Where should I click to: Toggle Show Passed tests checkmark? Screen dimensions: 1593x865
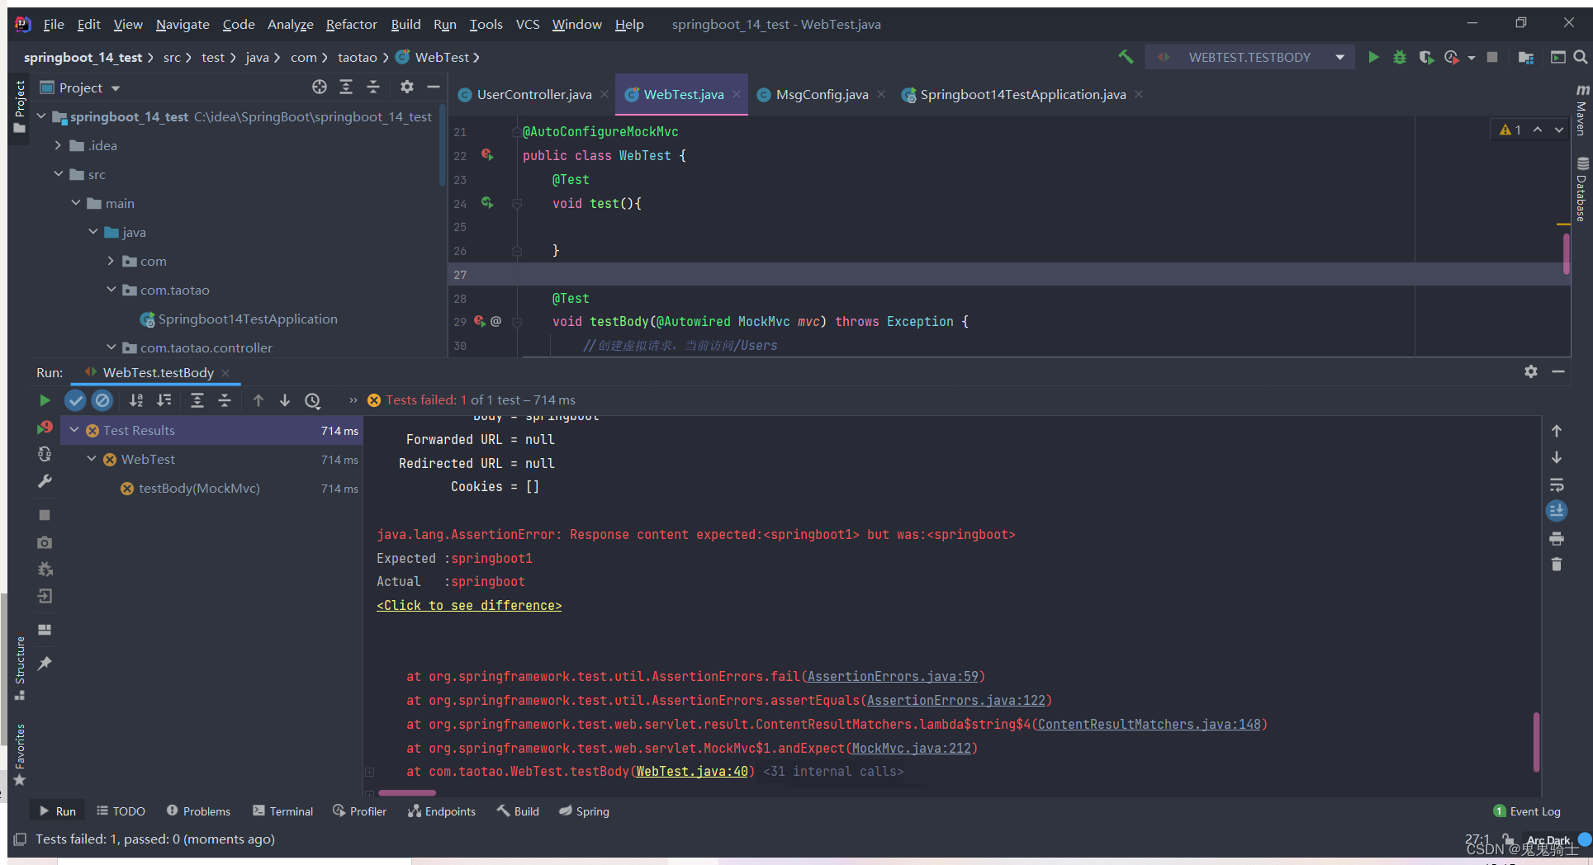(75, 400)
